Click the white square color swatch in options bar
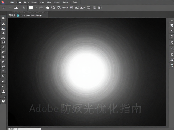This screenshot has height=130, width=174. 31,8
